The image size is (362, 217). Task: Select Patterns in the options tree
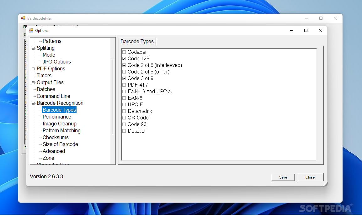point(52,41)
